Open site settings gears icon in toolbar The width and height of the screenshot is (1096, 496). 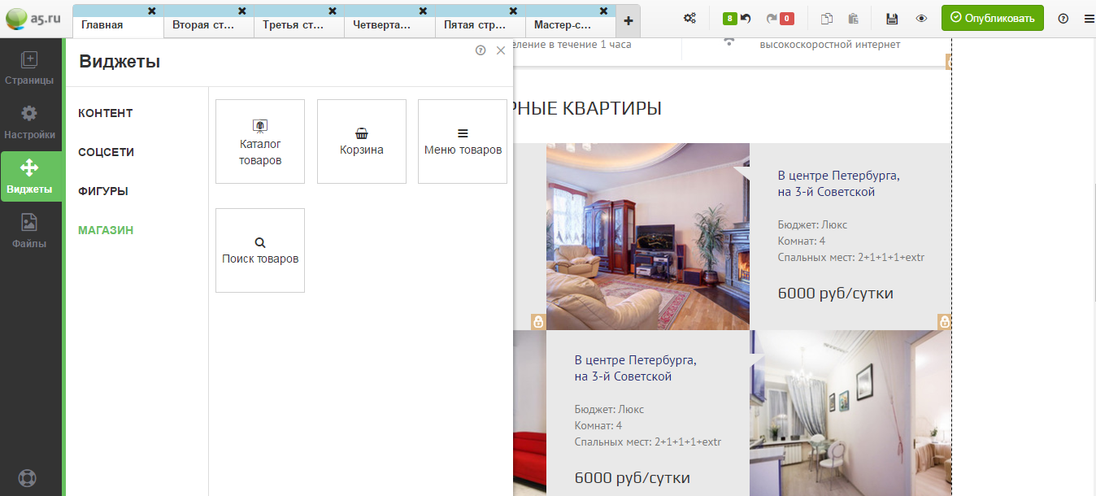[x=689, y=18]
